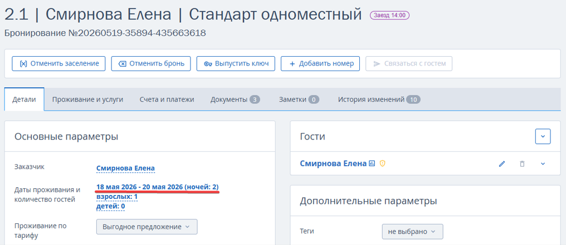The height and width of the screenshot is (245, 566).
Task: Expand guest Смирнова Елена row chevron
Action: click(543, 164)
